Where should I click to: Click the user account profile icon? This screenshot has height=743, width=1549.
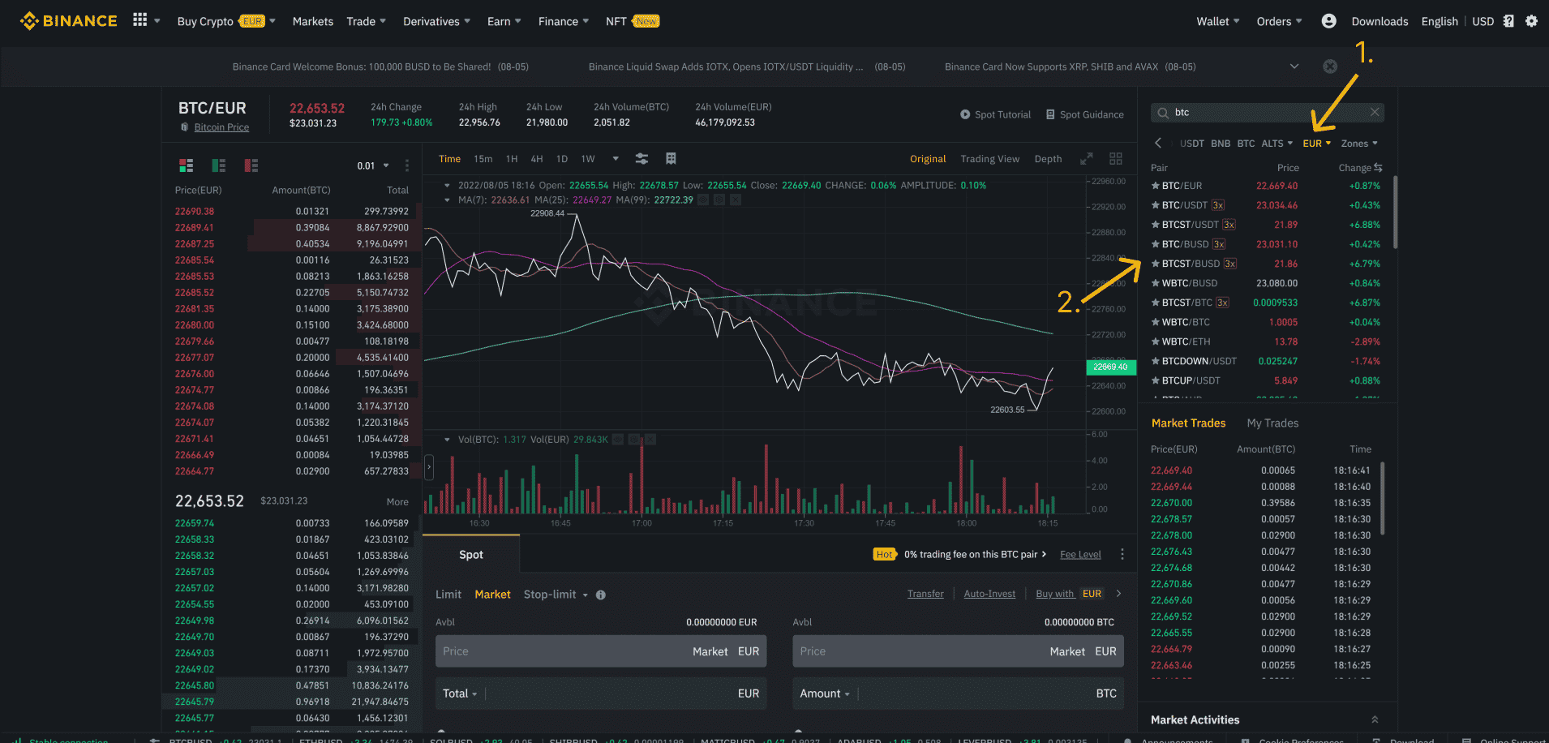pos(1328,21)
